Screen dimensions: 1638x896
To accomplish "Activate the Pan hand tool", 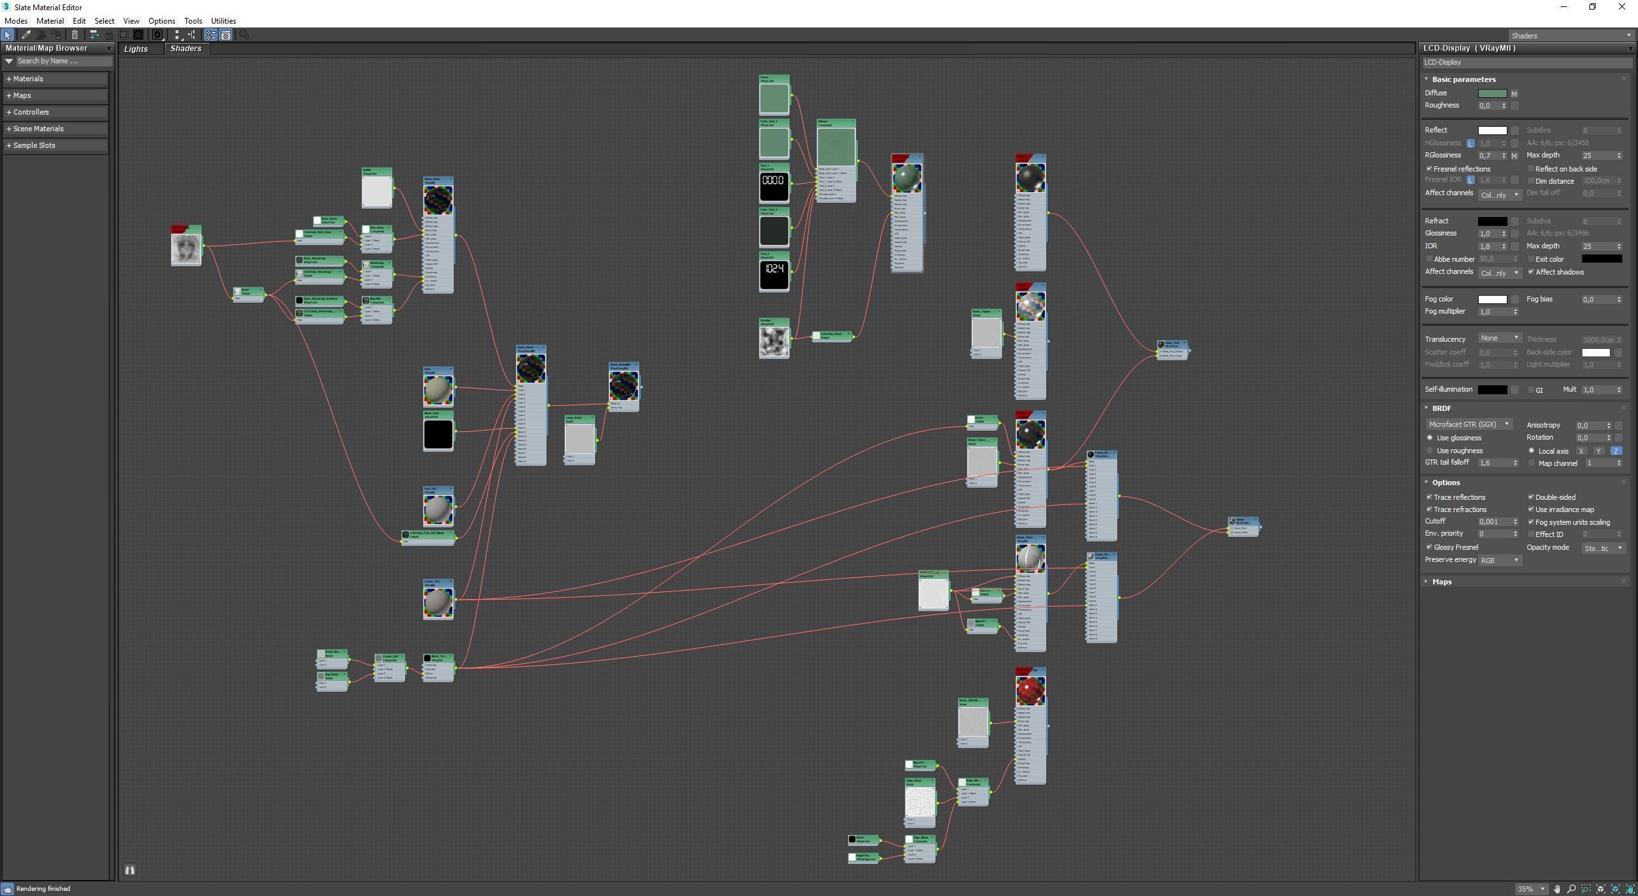I will click(x=1557, y=889).
